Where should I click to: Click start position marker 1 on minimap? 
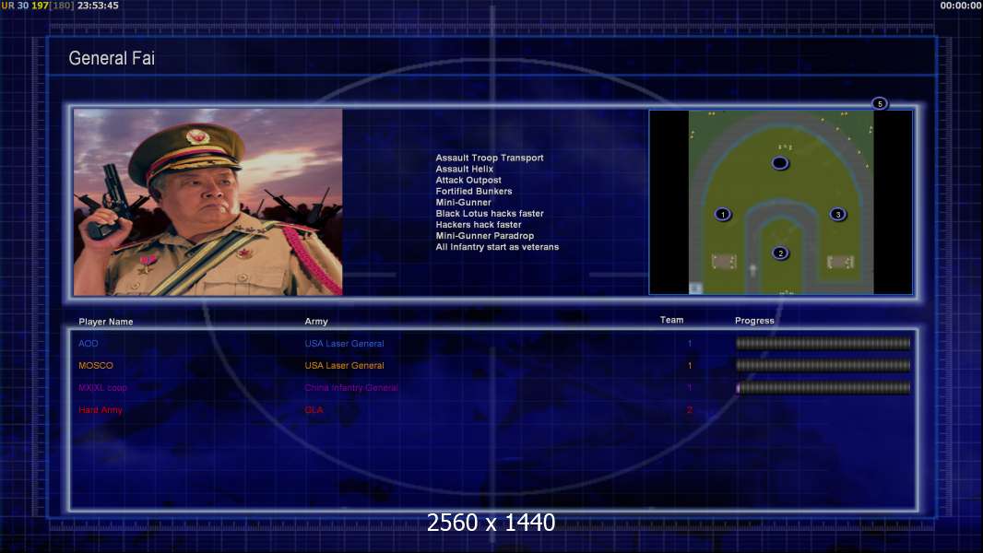[723, 214]
